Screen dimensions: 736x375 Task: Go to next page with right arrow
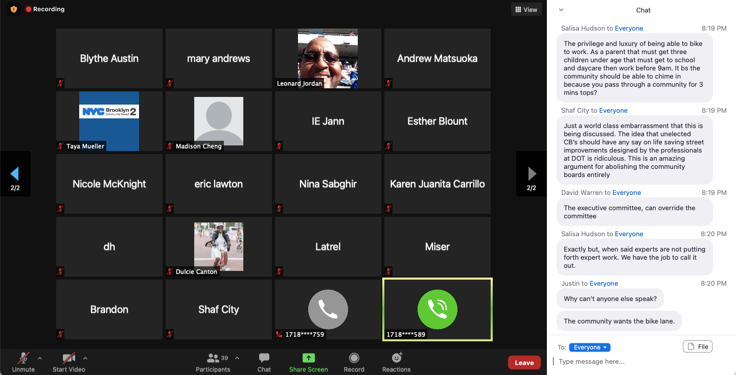point(532,174)
